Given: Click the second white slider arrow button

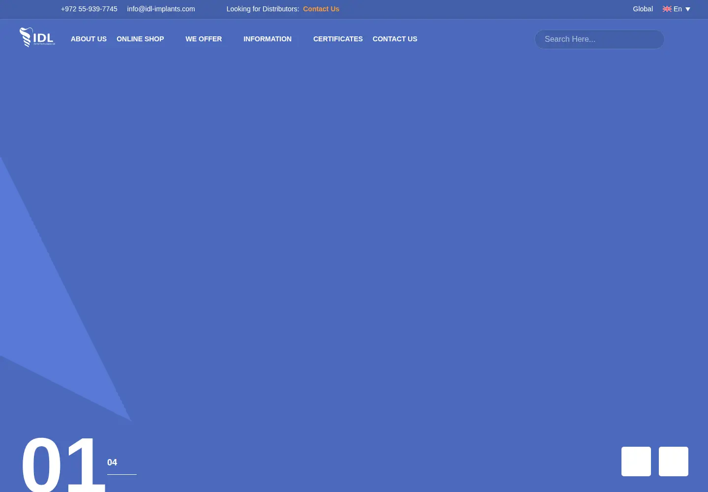Looking at the screenshot, I should click(674, 461).
